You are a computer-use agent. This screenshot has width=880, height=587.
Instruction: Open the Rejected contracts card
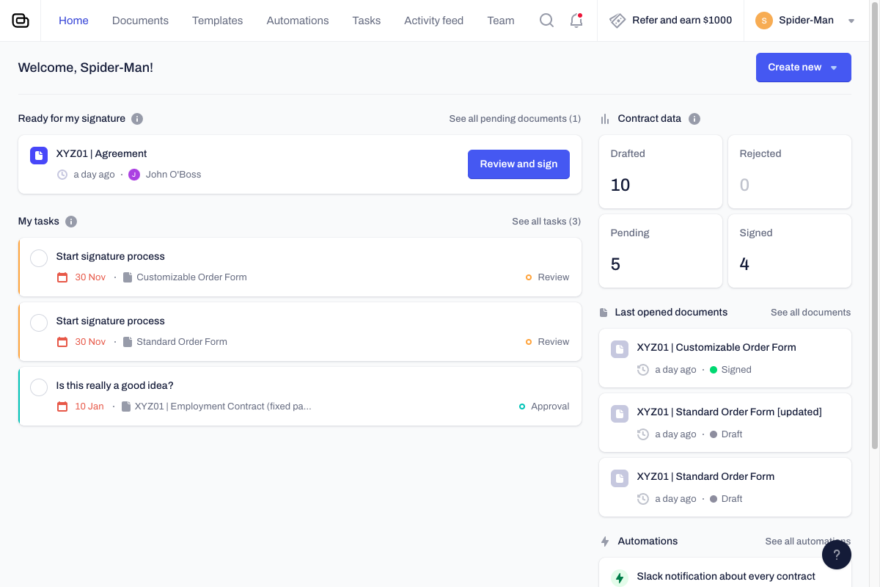(x=790, y=172)
